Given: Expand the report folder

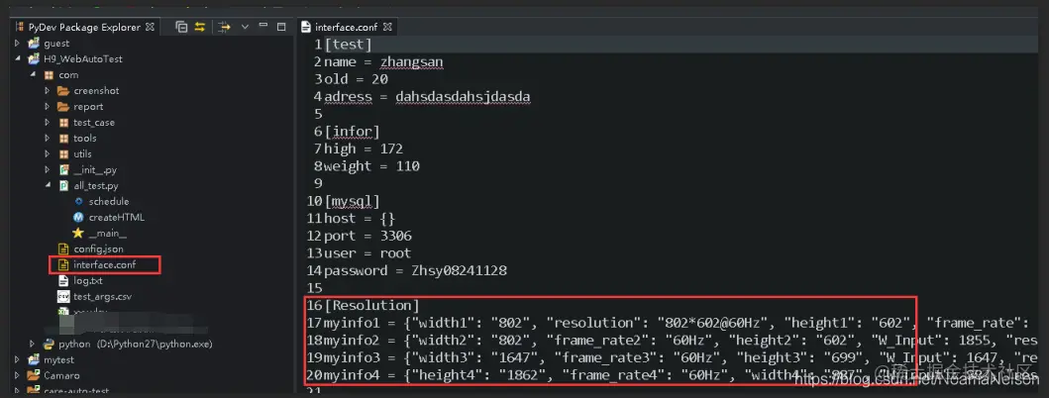Looking at the screenshot, I should (47, 106).
